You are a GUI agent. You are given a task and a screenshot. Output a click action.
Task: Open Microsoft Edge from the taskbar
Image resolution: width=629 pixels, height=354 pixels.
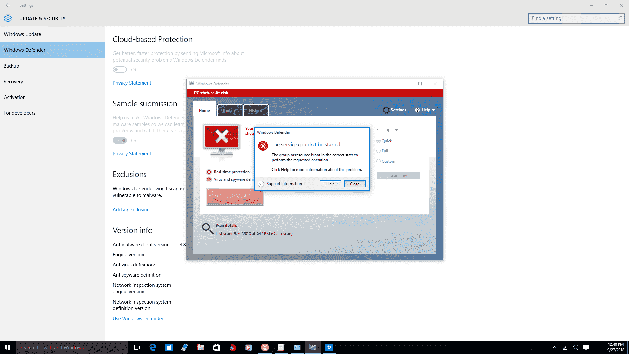[x=153, y=347]
